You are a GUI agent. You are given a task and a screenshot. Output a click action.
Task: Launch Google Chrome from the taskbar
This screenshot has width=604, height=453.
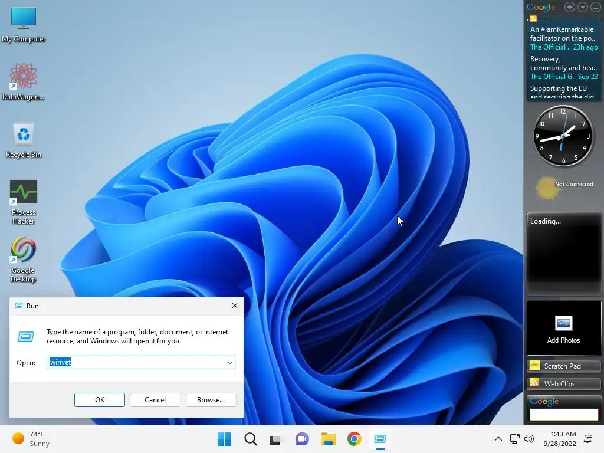[x=354, y=439]
